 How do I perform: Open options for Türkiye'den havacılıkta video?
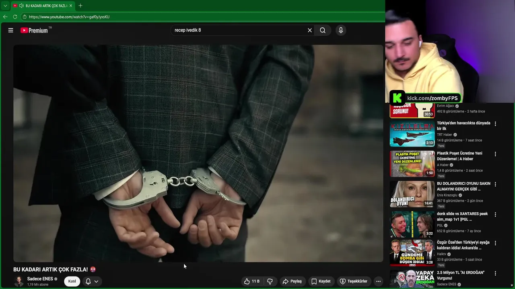(495, 124)
